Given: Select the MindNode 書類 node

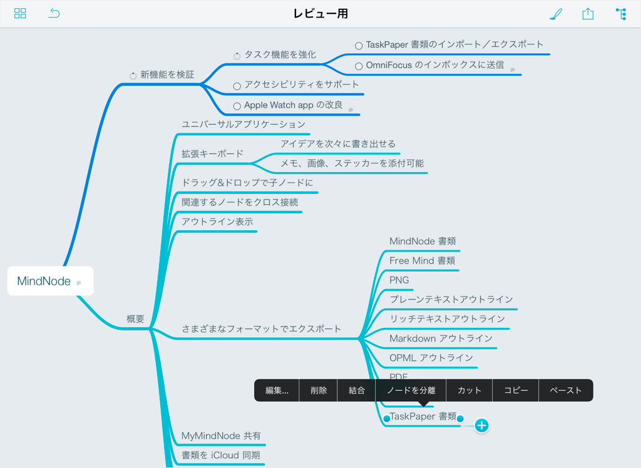Looking at the screenshot, I should coord(423,241).
